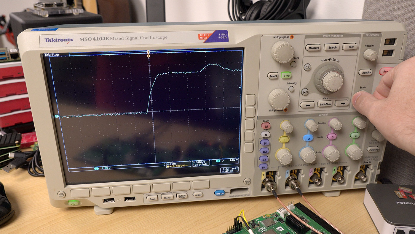Select the white Ref R button
Screen dimensions: 415x234
[x=265, y=134]
